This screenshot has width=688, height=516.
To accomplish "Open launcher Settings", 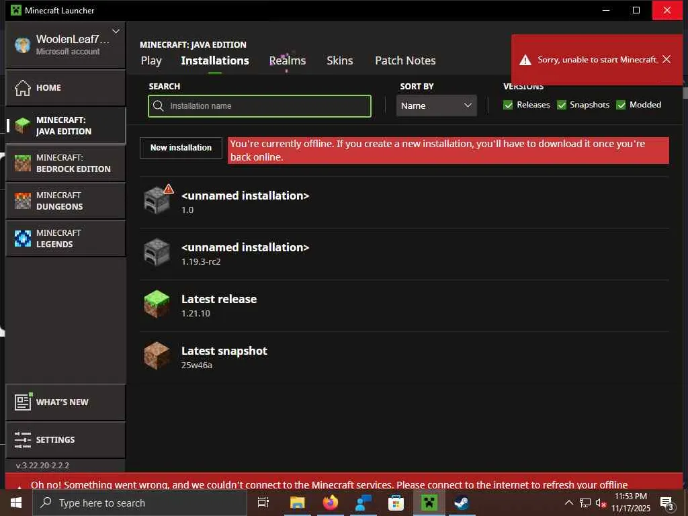I will pos(65,439).
